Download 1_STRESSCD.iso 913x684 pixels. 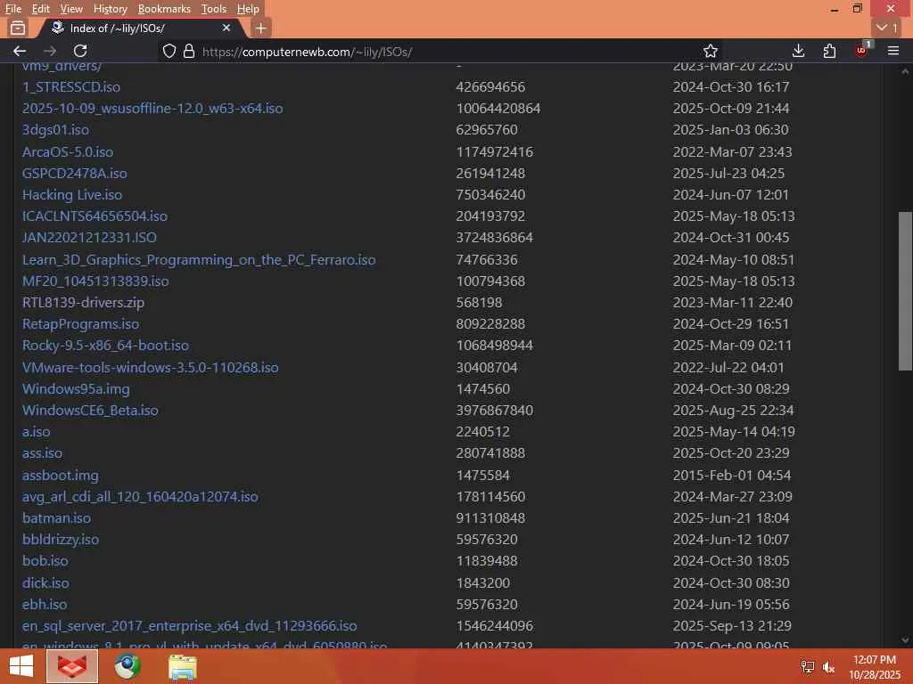pyautogui.click(x=71, y=86)
